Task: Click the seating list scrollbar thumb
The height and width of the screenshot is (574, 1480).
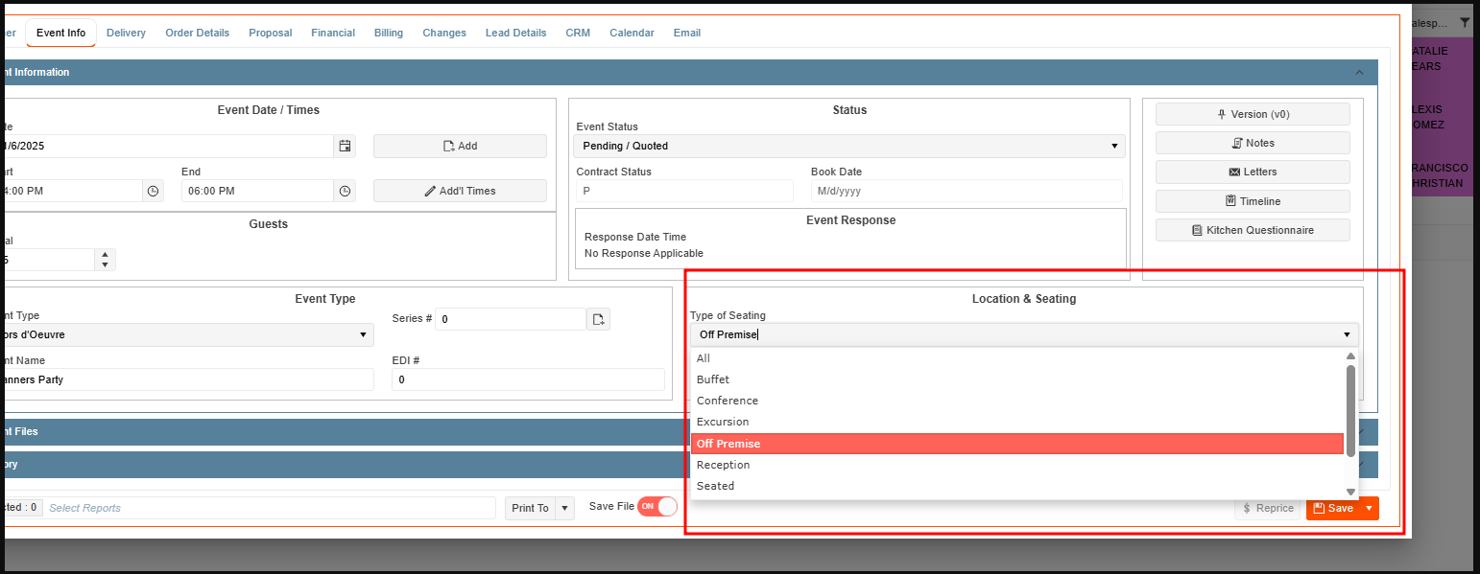Action: 1350,410
